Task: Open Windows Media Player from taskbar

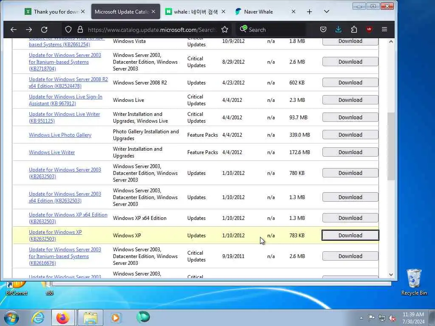Action: 116,318
